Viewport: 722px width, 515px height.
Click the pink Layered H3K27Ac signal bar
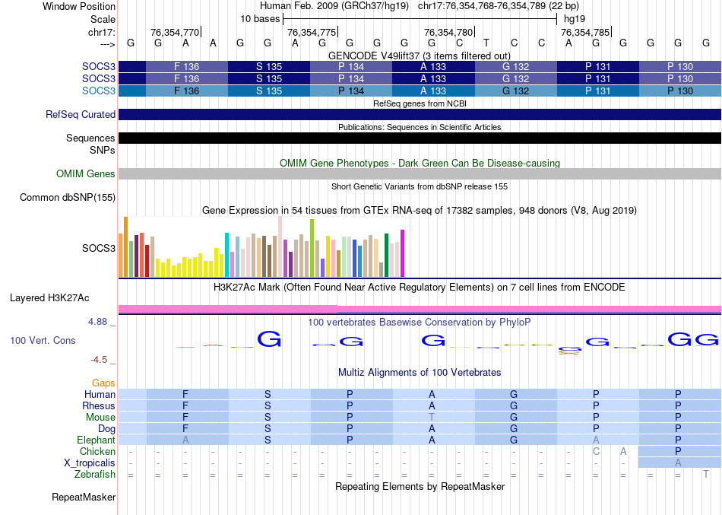click(x=420, y=309)
